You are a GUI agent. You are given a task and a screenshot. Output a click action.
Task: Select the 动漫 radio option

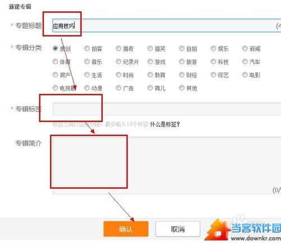tap(87, 88)
